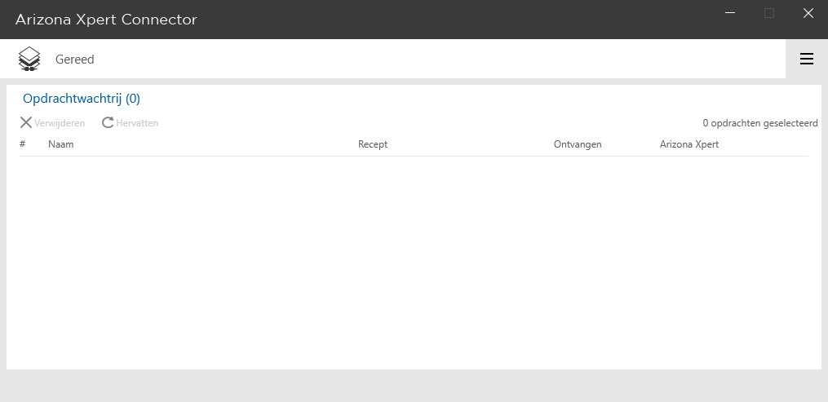
Task: Click the disabled maximize window button
Action: pyautogui.click(x=769, y=13)
